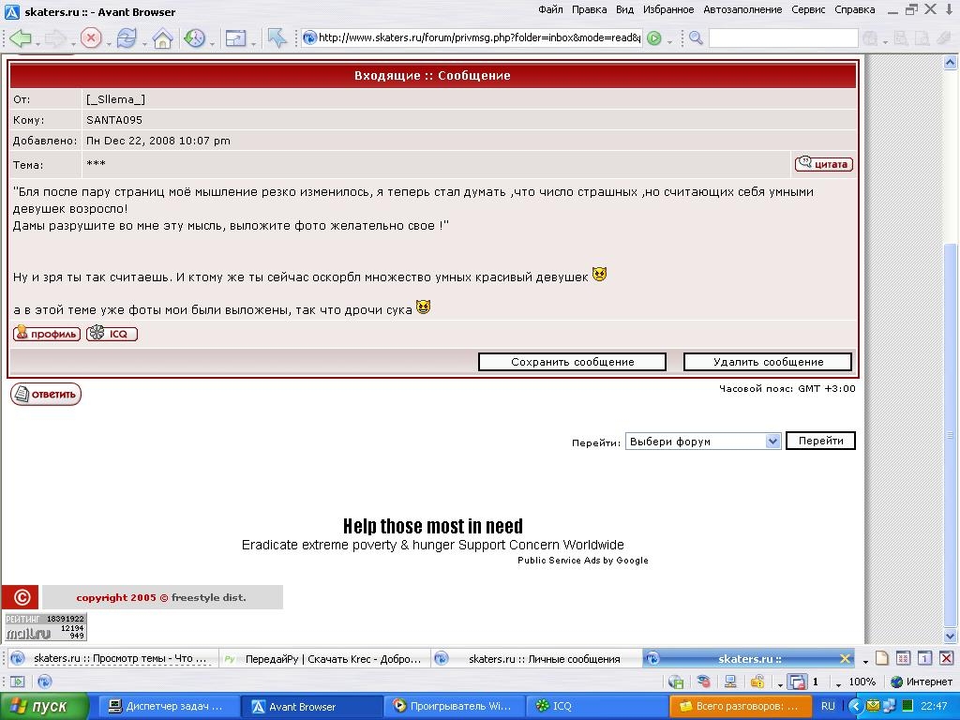Go to the Home page icon
The width and height of the screenshot is (960, 720).
click(x=162, y=38)
